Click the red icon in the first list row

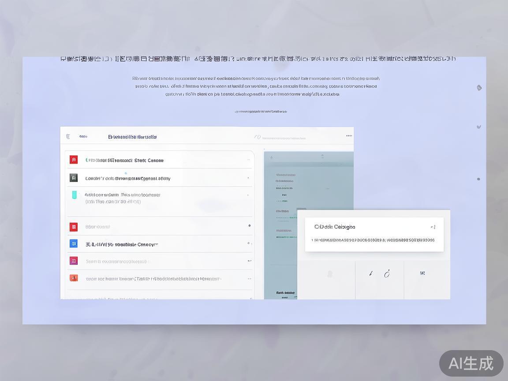(74, 160)
